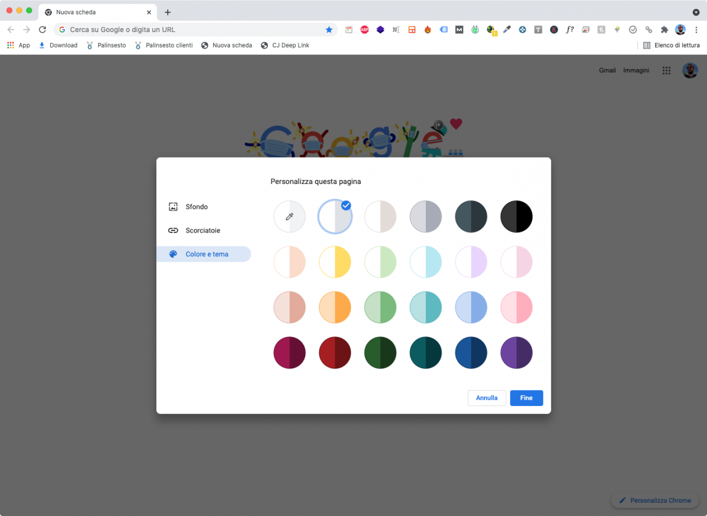Open the Chrome three-dot menu
The image size is (707, 516).
pyautogui.click(x=696, y=30)
